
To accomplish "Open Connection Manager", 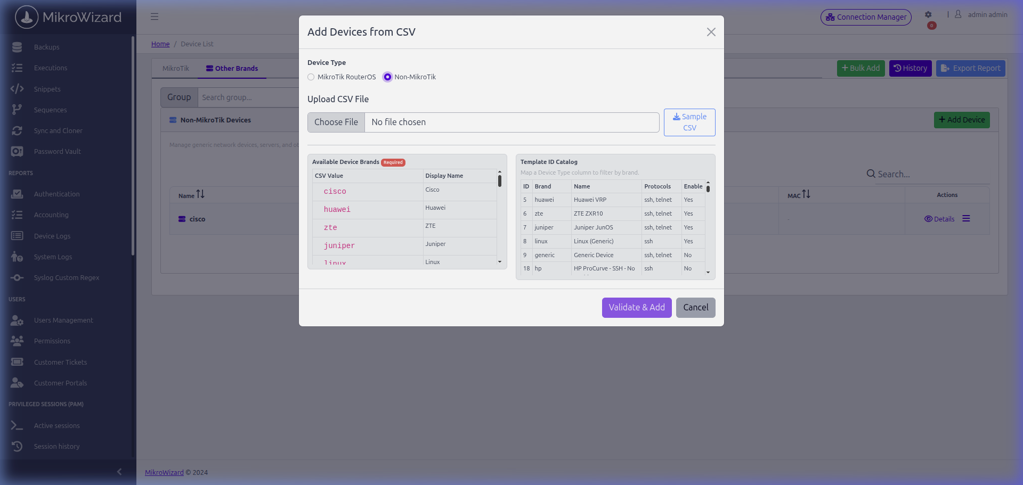I will 866,17.
